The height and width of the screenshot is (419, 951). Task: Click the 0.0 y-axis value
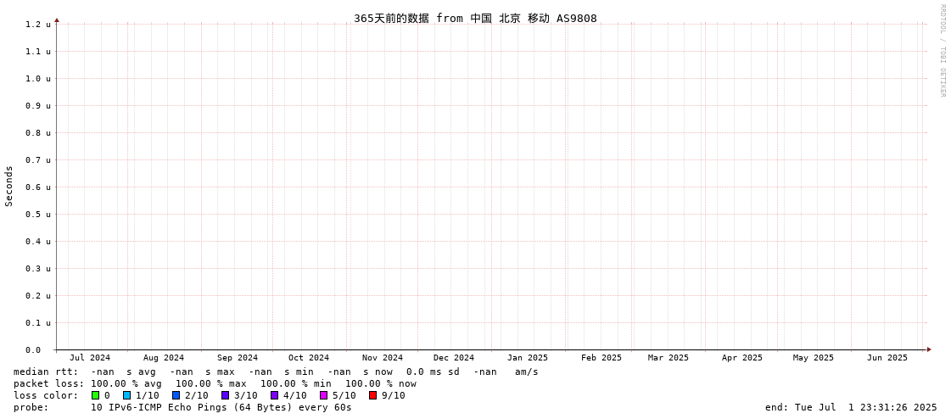point(33,350)
